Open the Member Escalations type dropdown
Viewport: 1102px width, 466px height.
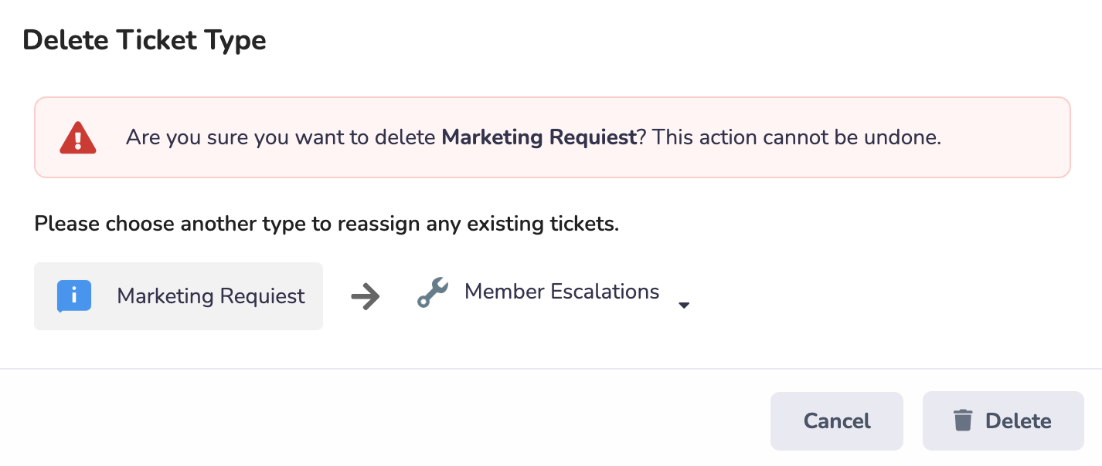[x=553, y=294]
